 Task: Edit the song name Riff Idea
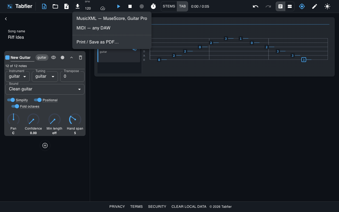coord(16,37)
